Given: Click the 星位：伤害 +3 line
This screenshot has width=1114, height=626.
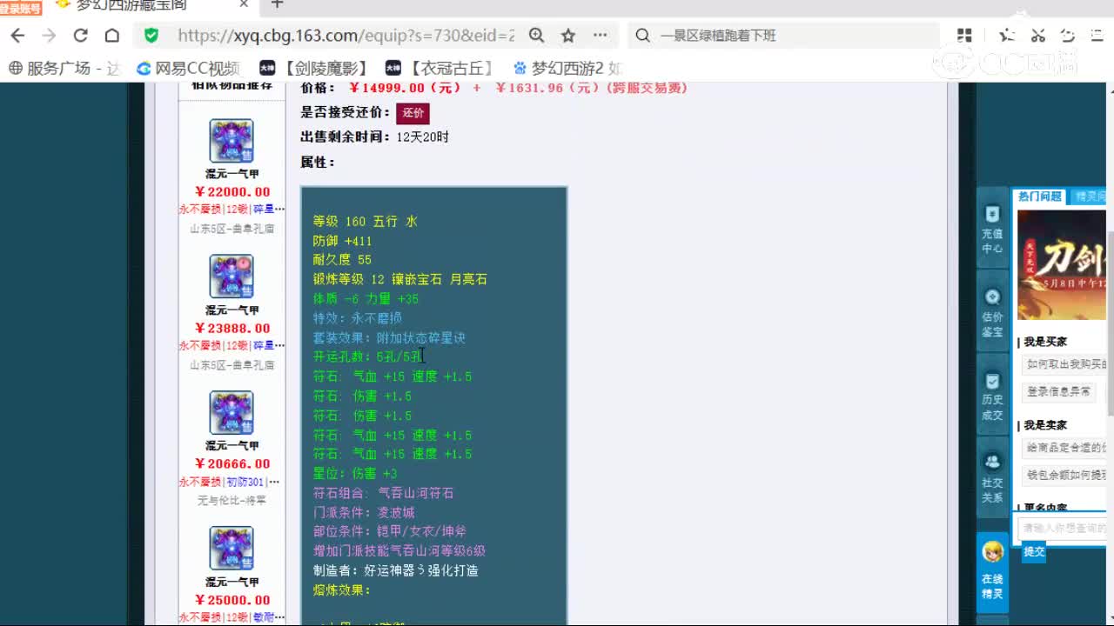Looking at the screenshot, I should [355, 473].
